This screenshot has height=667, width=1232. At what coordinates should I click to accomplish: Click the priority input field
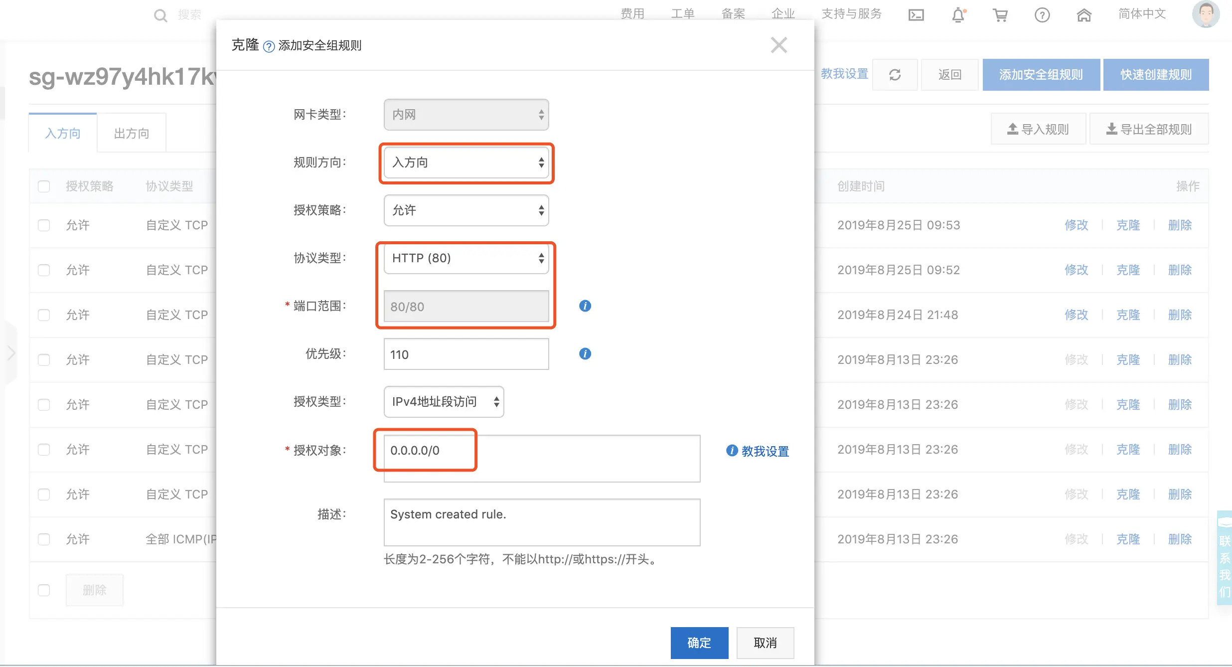tap(466, 354)
